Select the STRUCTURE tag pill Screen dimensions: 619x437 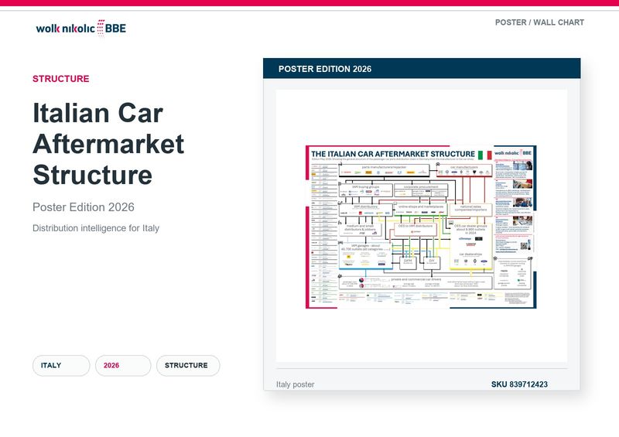188,366
